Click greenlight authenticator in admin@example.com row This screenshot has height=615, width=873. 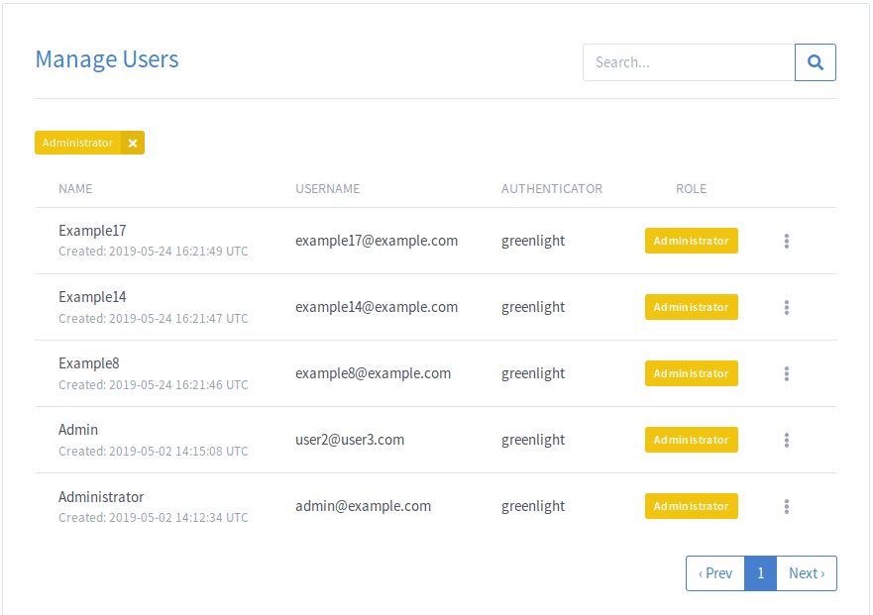click(533, 506)
